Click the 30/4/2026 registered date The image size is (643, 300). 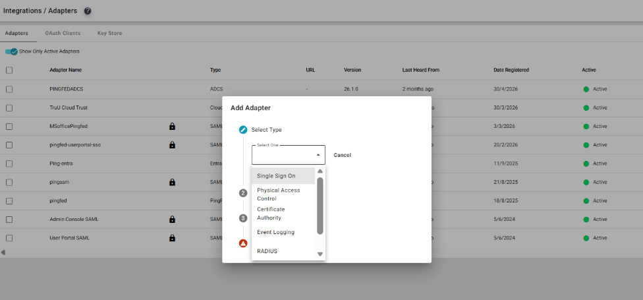[x=505, y=89]
